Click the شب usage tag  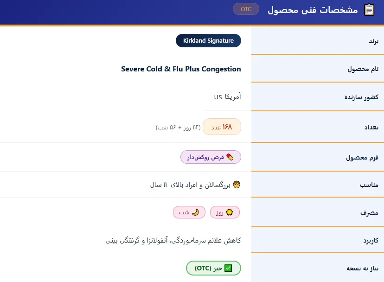pyautogui.click(x=189, y=212)
